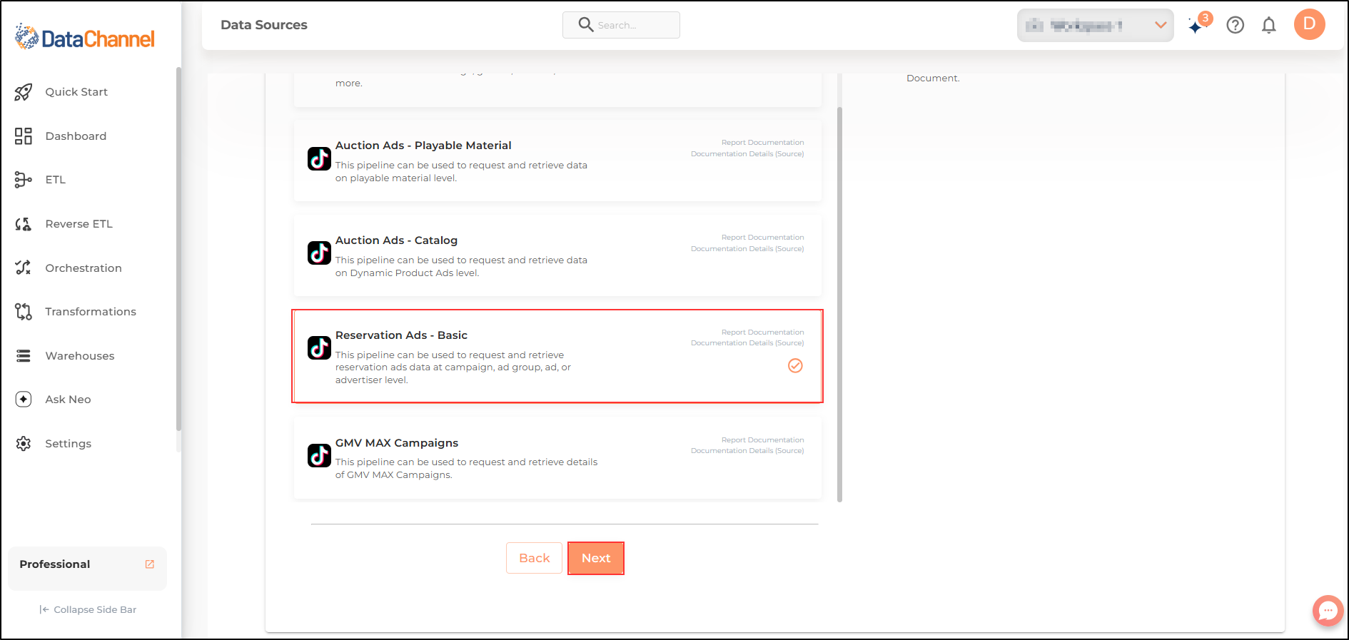
Task: Select Auction Ads - Catalog title
Action: point(396,240)
